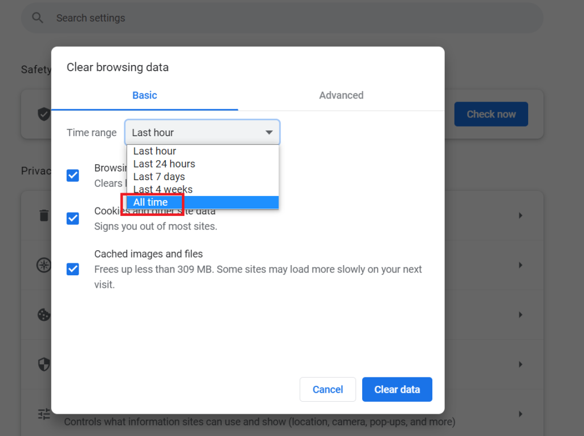
Task: Click the Check now button
Action: click(x=491, y=114)
